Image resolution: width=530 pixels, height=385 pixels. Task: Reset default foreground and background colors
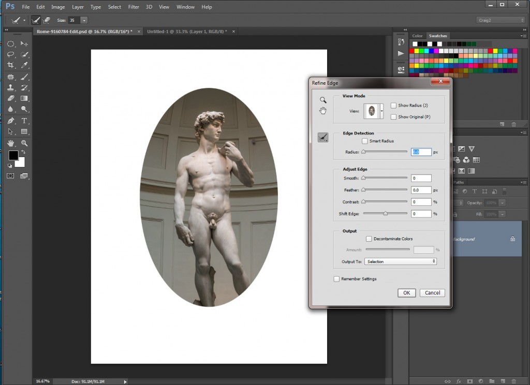point(10,166)
